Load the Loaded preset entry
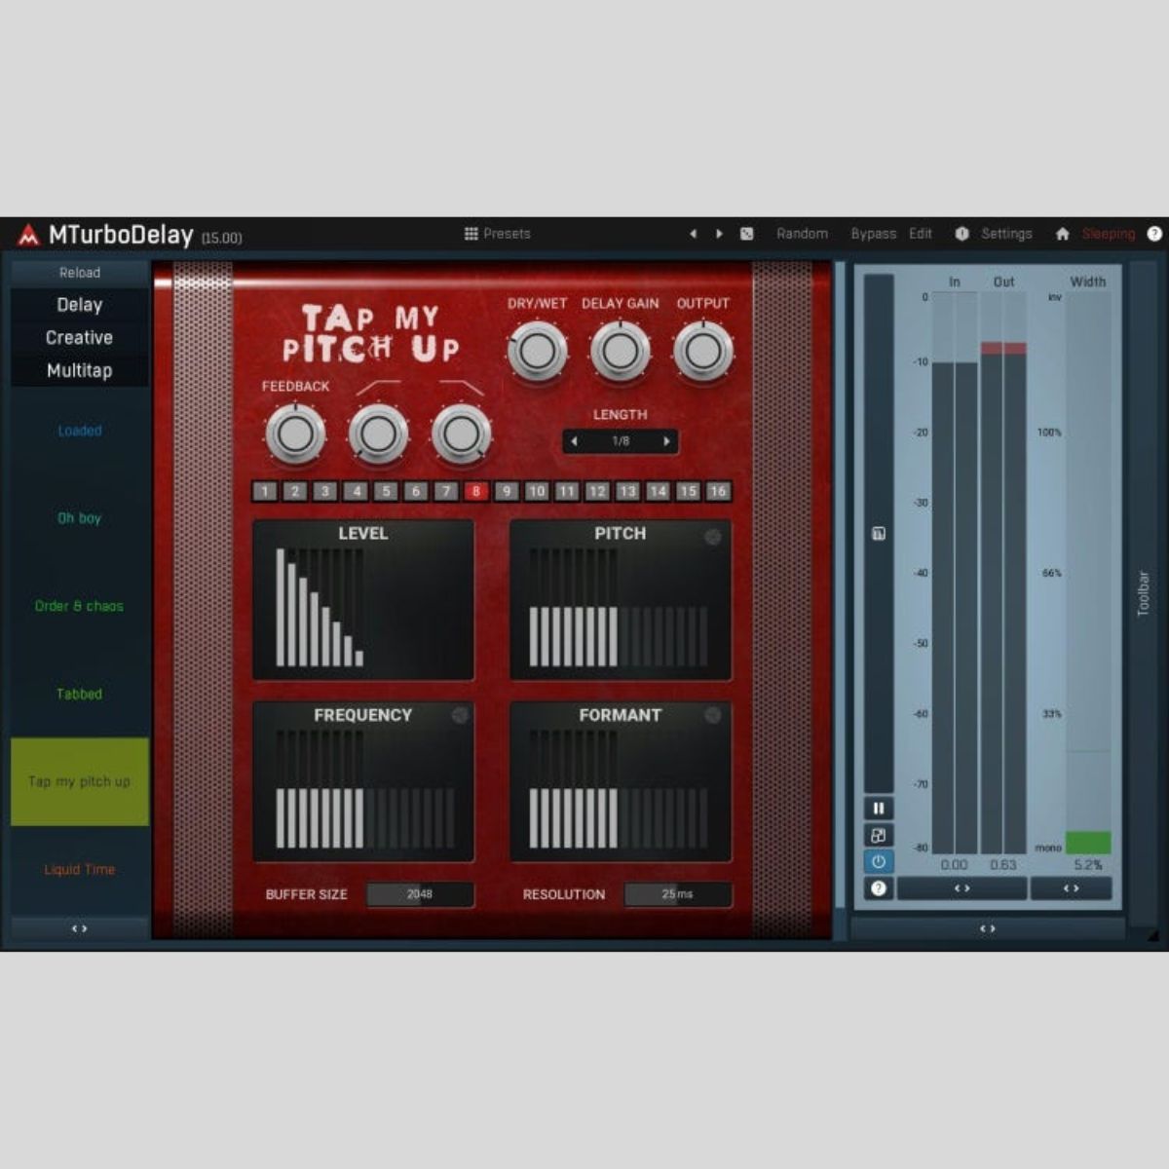Viewport: 1169px width, 1169px height. click(80, 431)
